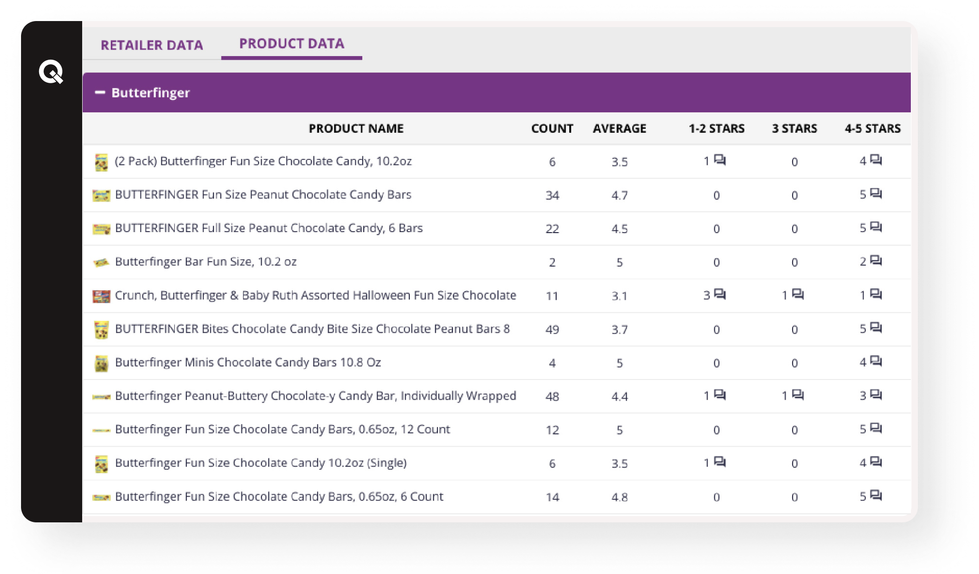The height and width of the screenshot is (574, 979).
Task: Select the Product Data tab
Action: [x=292, y=44]
